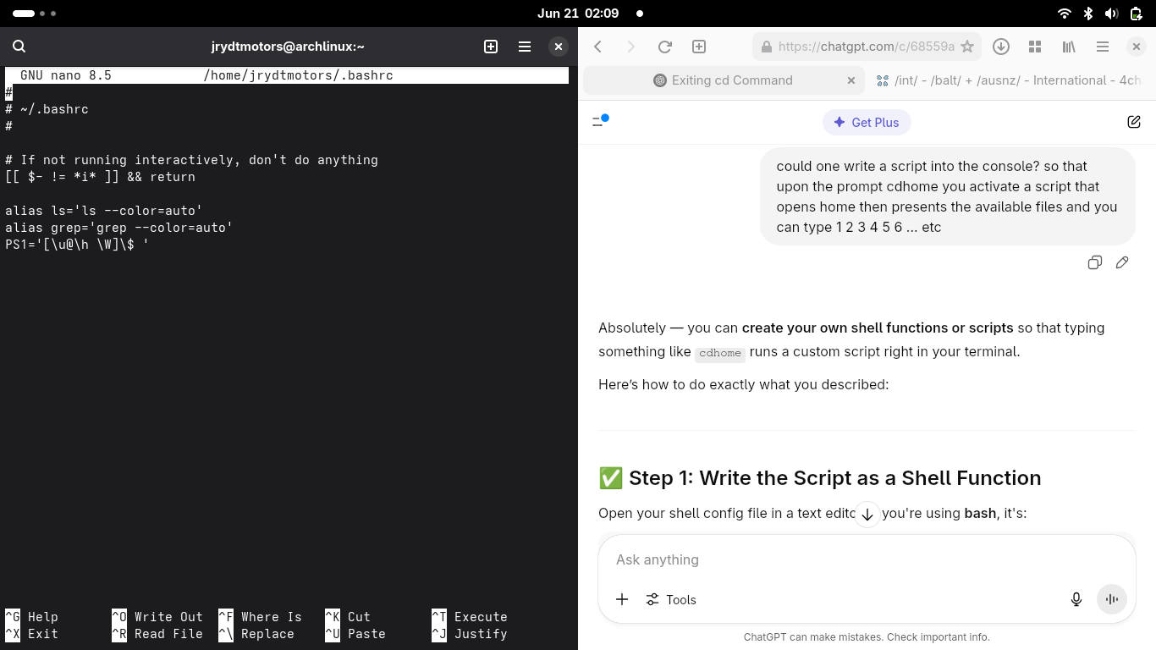Click the ^K Cut shortcut
1156x650 pixels.
(348, 617)
